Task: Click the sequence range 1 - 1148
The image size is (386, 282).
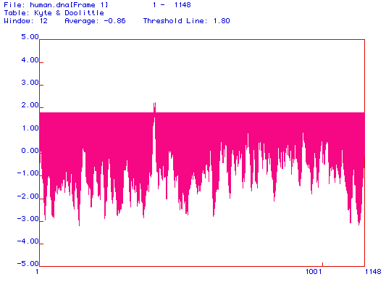Action: [172, 5]
